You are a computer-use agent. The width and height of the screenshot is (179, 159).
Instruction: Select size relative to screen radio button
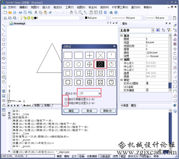pyautogui.click(x=66, y=99)
